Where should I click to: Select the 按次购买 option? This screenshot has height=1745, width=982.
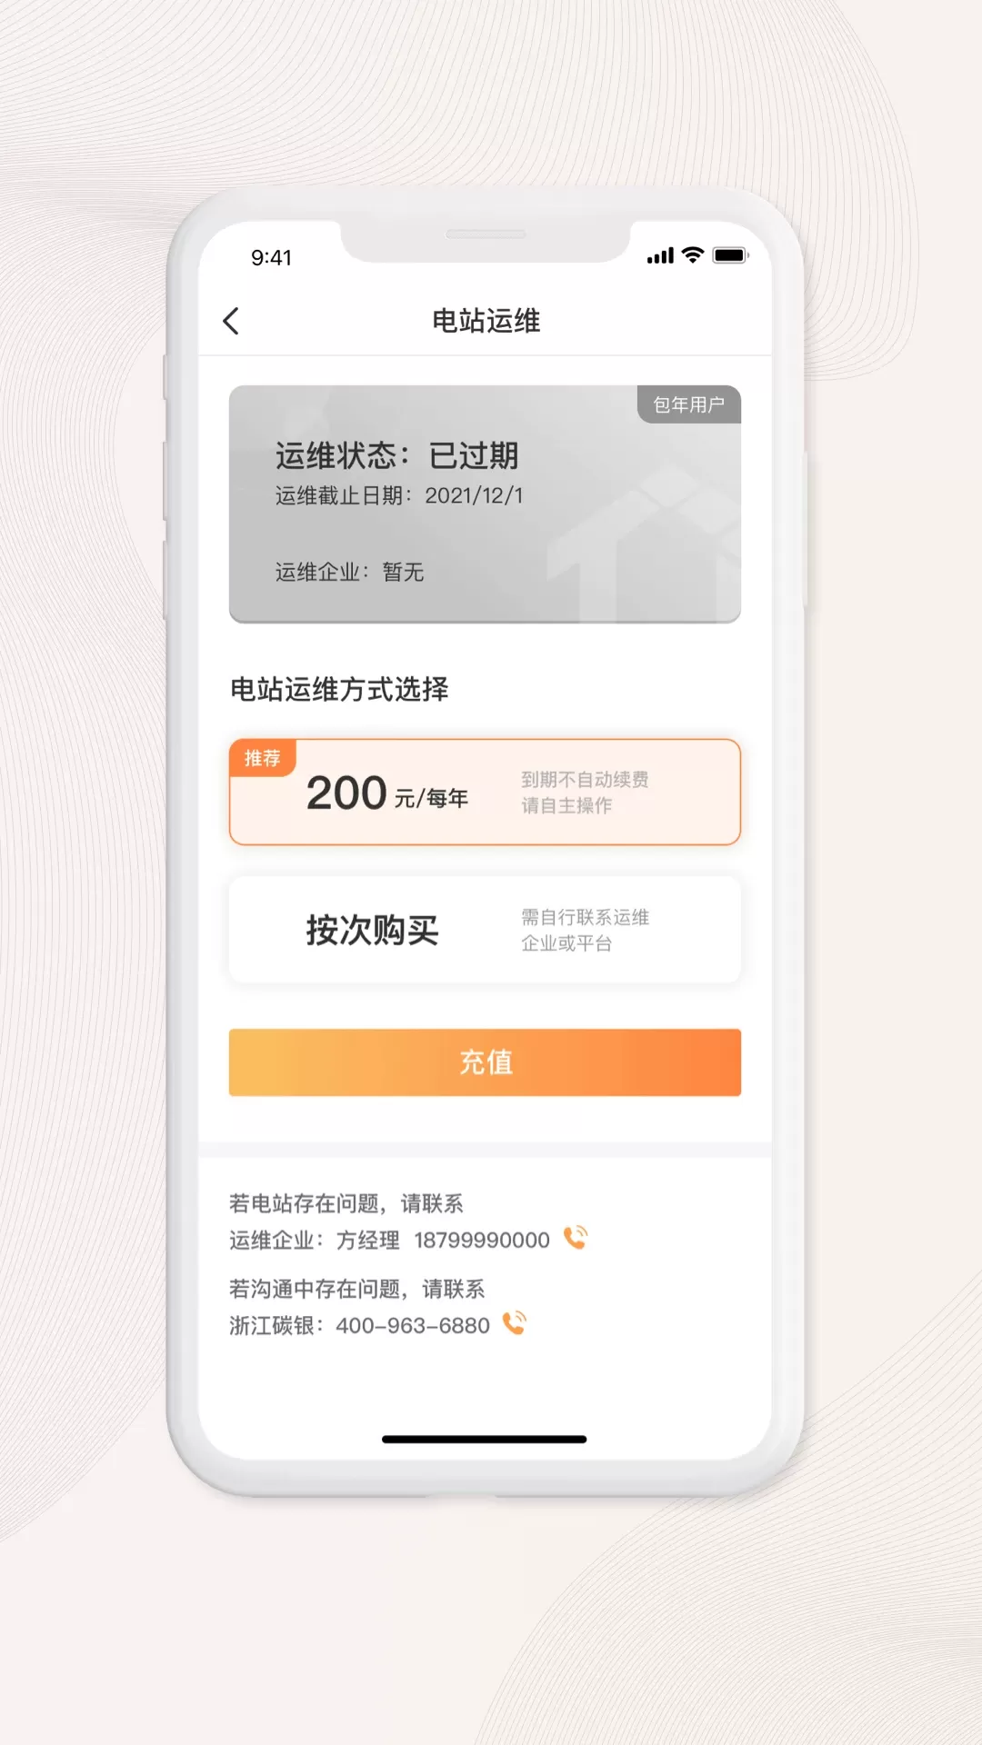tap(485, 930)
